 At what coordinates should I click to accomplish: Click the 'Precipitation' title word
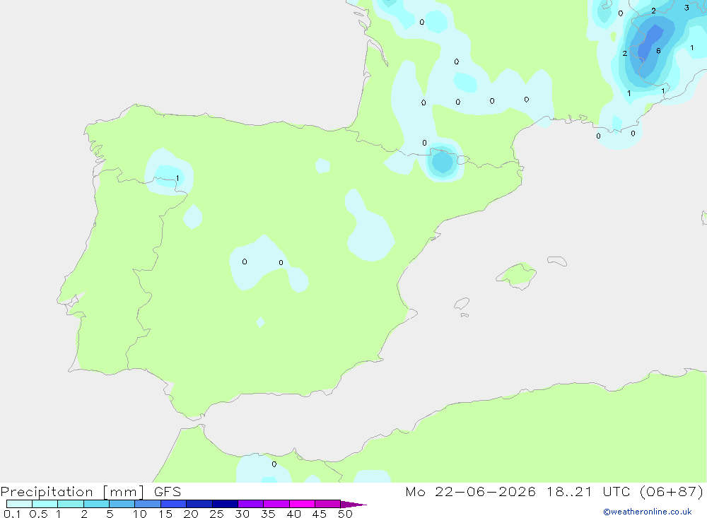47,491
